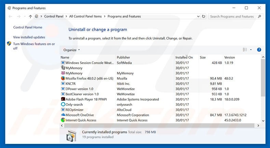270x148 pixels.
Task: Expand the chevron after Control Panel breadcrumb
Action: (66, 16)
